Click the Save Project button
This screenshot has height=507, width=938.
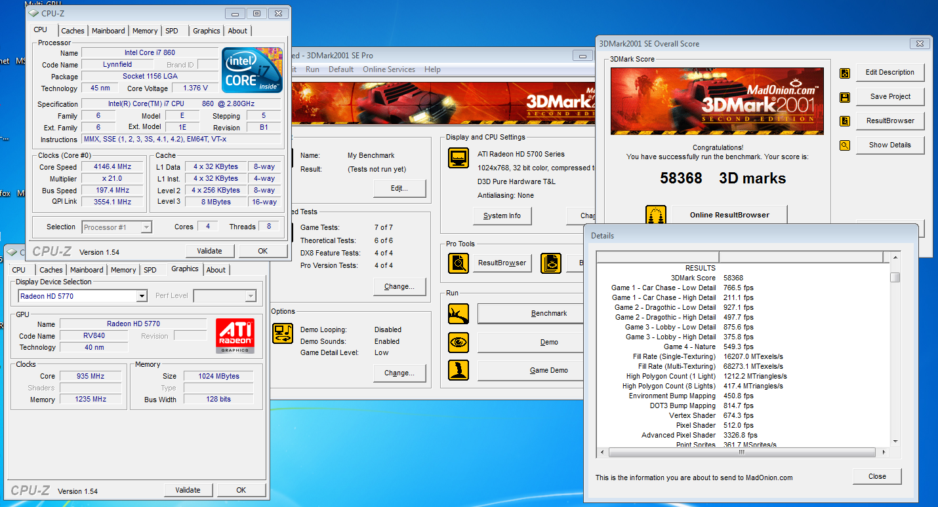coord(890,97)
